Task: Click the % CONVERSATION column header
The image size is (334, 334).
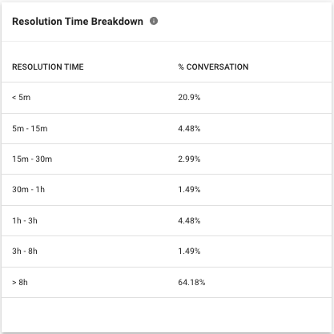Action: 213,66
